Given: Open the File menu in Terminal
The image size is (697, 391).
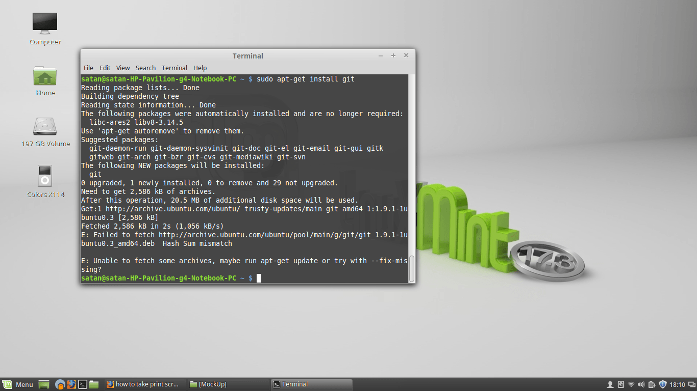Looking at the screenshot, I should (x=88, y=68).
